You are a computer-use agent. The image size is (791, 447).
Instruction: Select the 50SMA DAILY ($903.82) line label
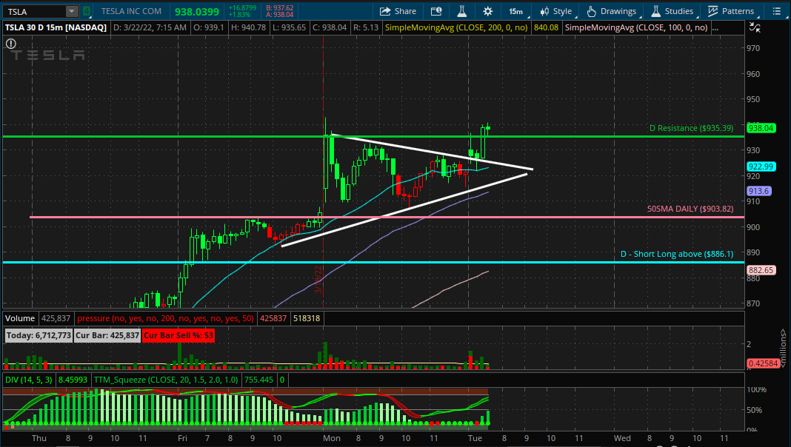690,209
